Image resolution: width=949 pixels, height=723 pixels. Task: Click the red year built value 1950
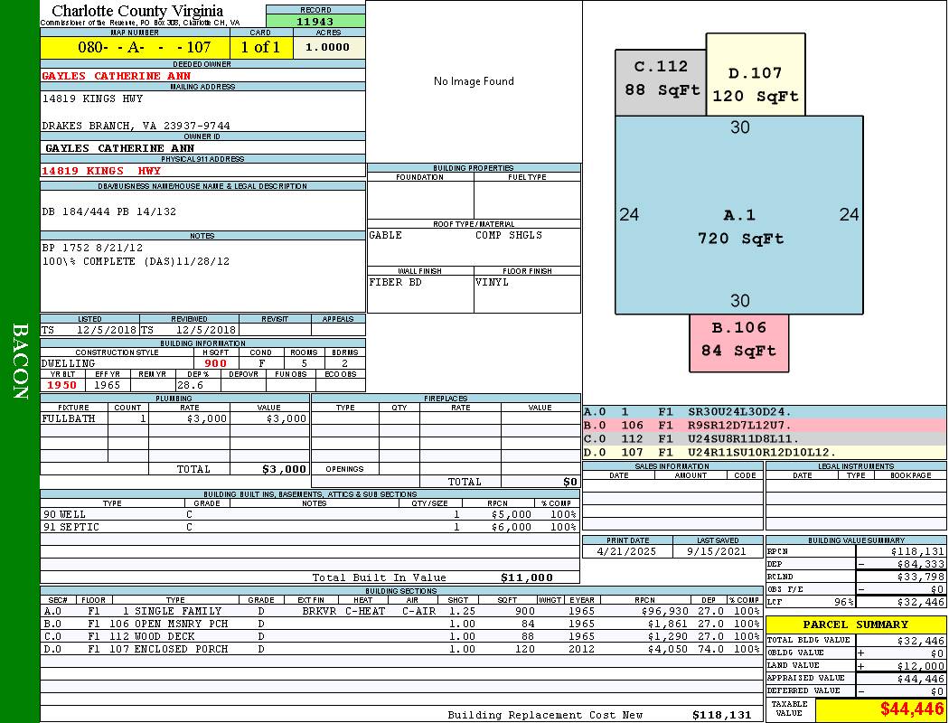tap(61, 385)
